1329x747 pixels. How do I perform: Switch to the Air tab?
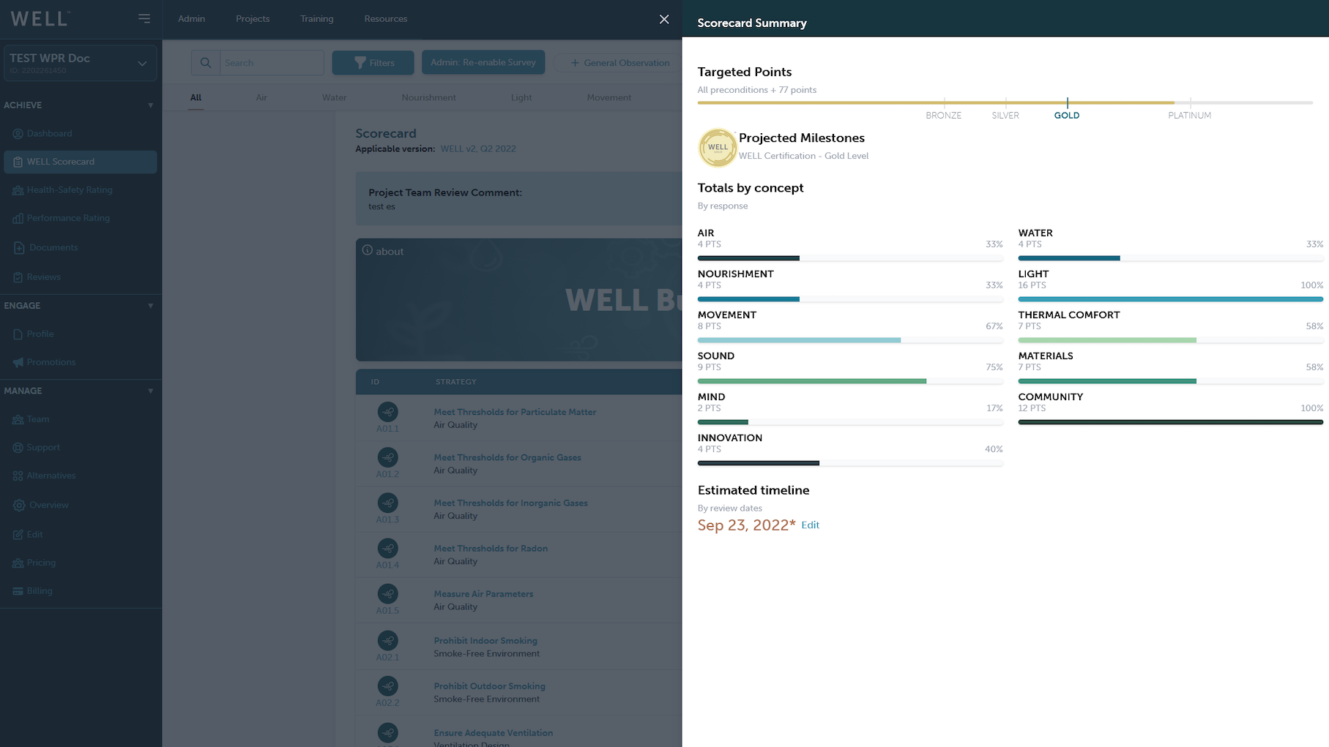click(x=261, y=97)
